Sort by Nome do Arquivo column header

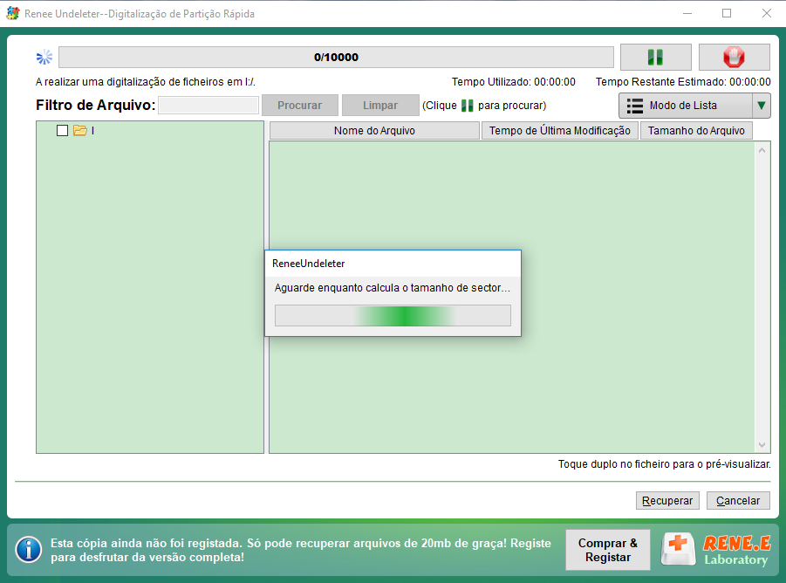pyautogui.click(x=374, y=131)
